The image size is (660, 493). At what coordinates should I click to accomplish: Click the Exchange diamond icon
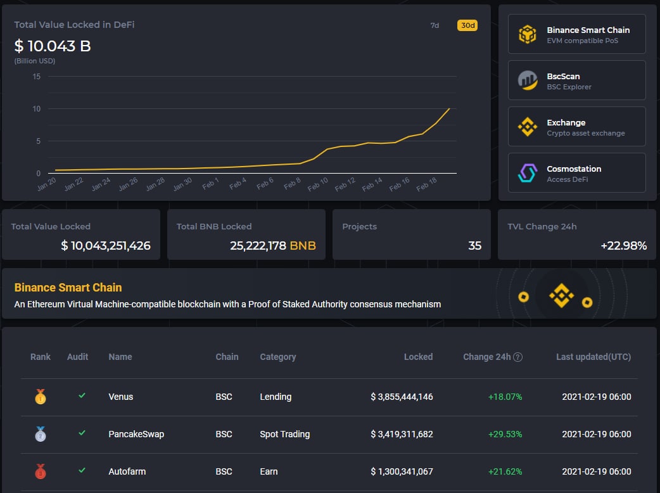[x=528, y=127]
